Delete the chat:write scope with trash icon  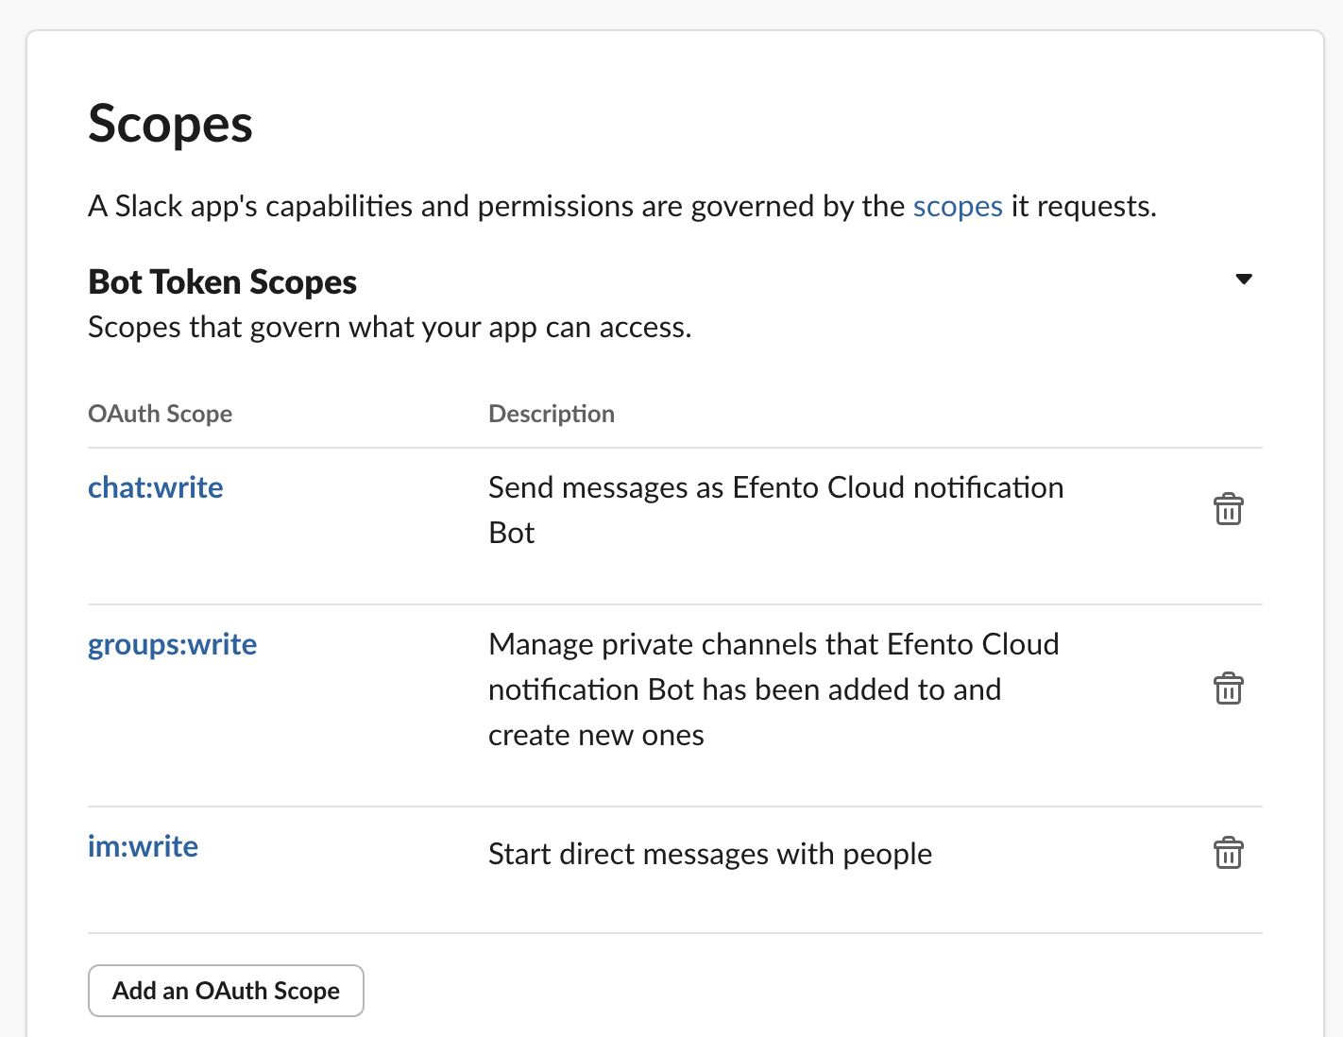[1228, 509]
